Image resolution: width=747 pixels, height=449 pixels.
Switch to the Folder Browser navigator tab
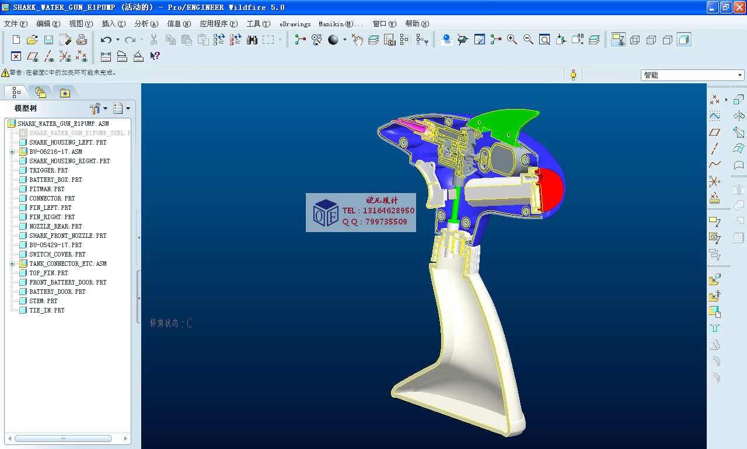click(x=40, y=92)
